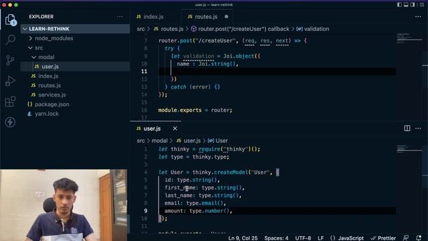Click 'email: type.email(),' line
This screenshot has width=428, height=241.
coord(195,203)
